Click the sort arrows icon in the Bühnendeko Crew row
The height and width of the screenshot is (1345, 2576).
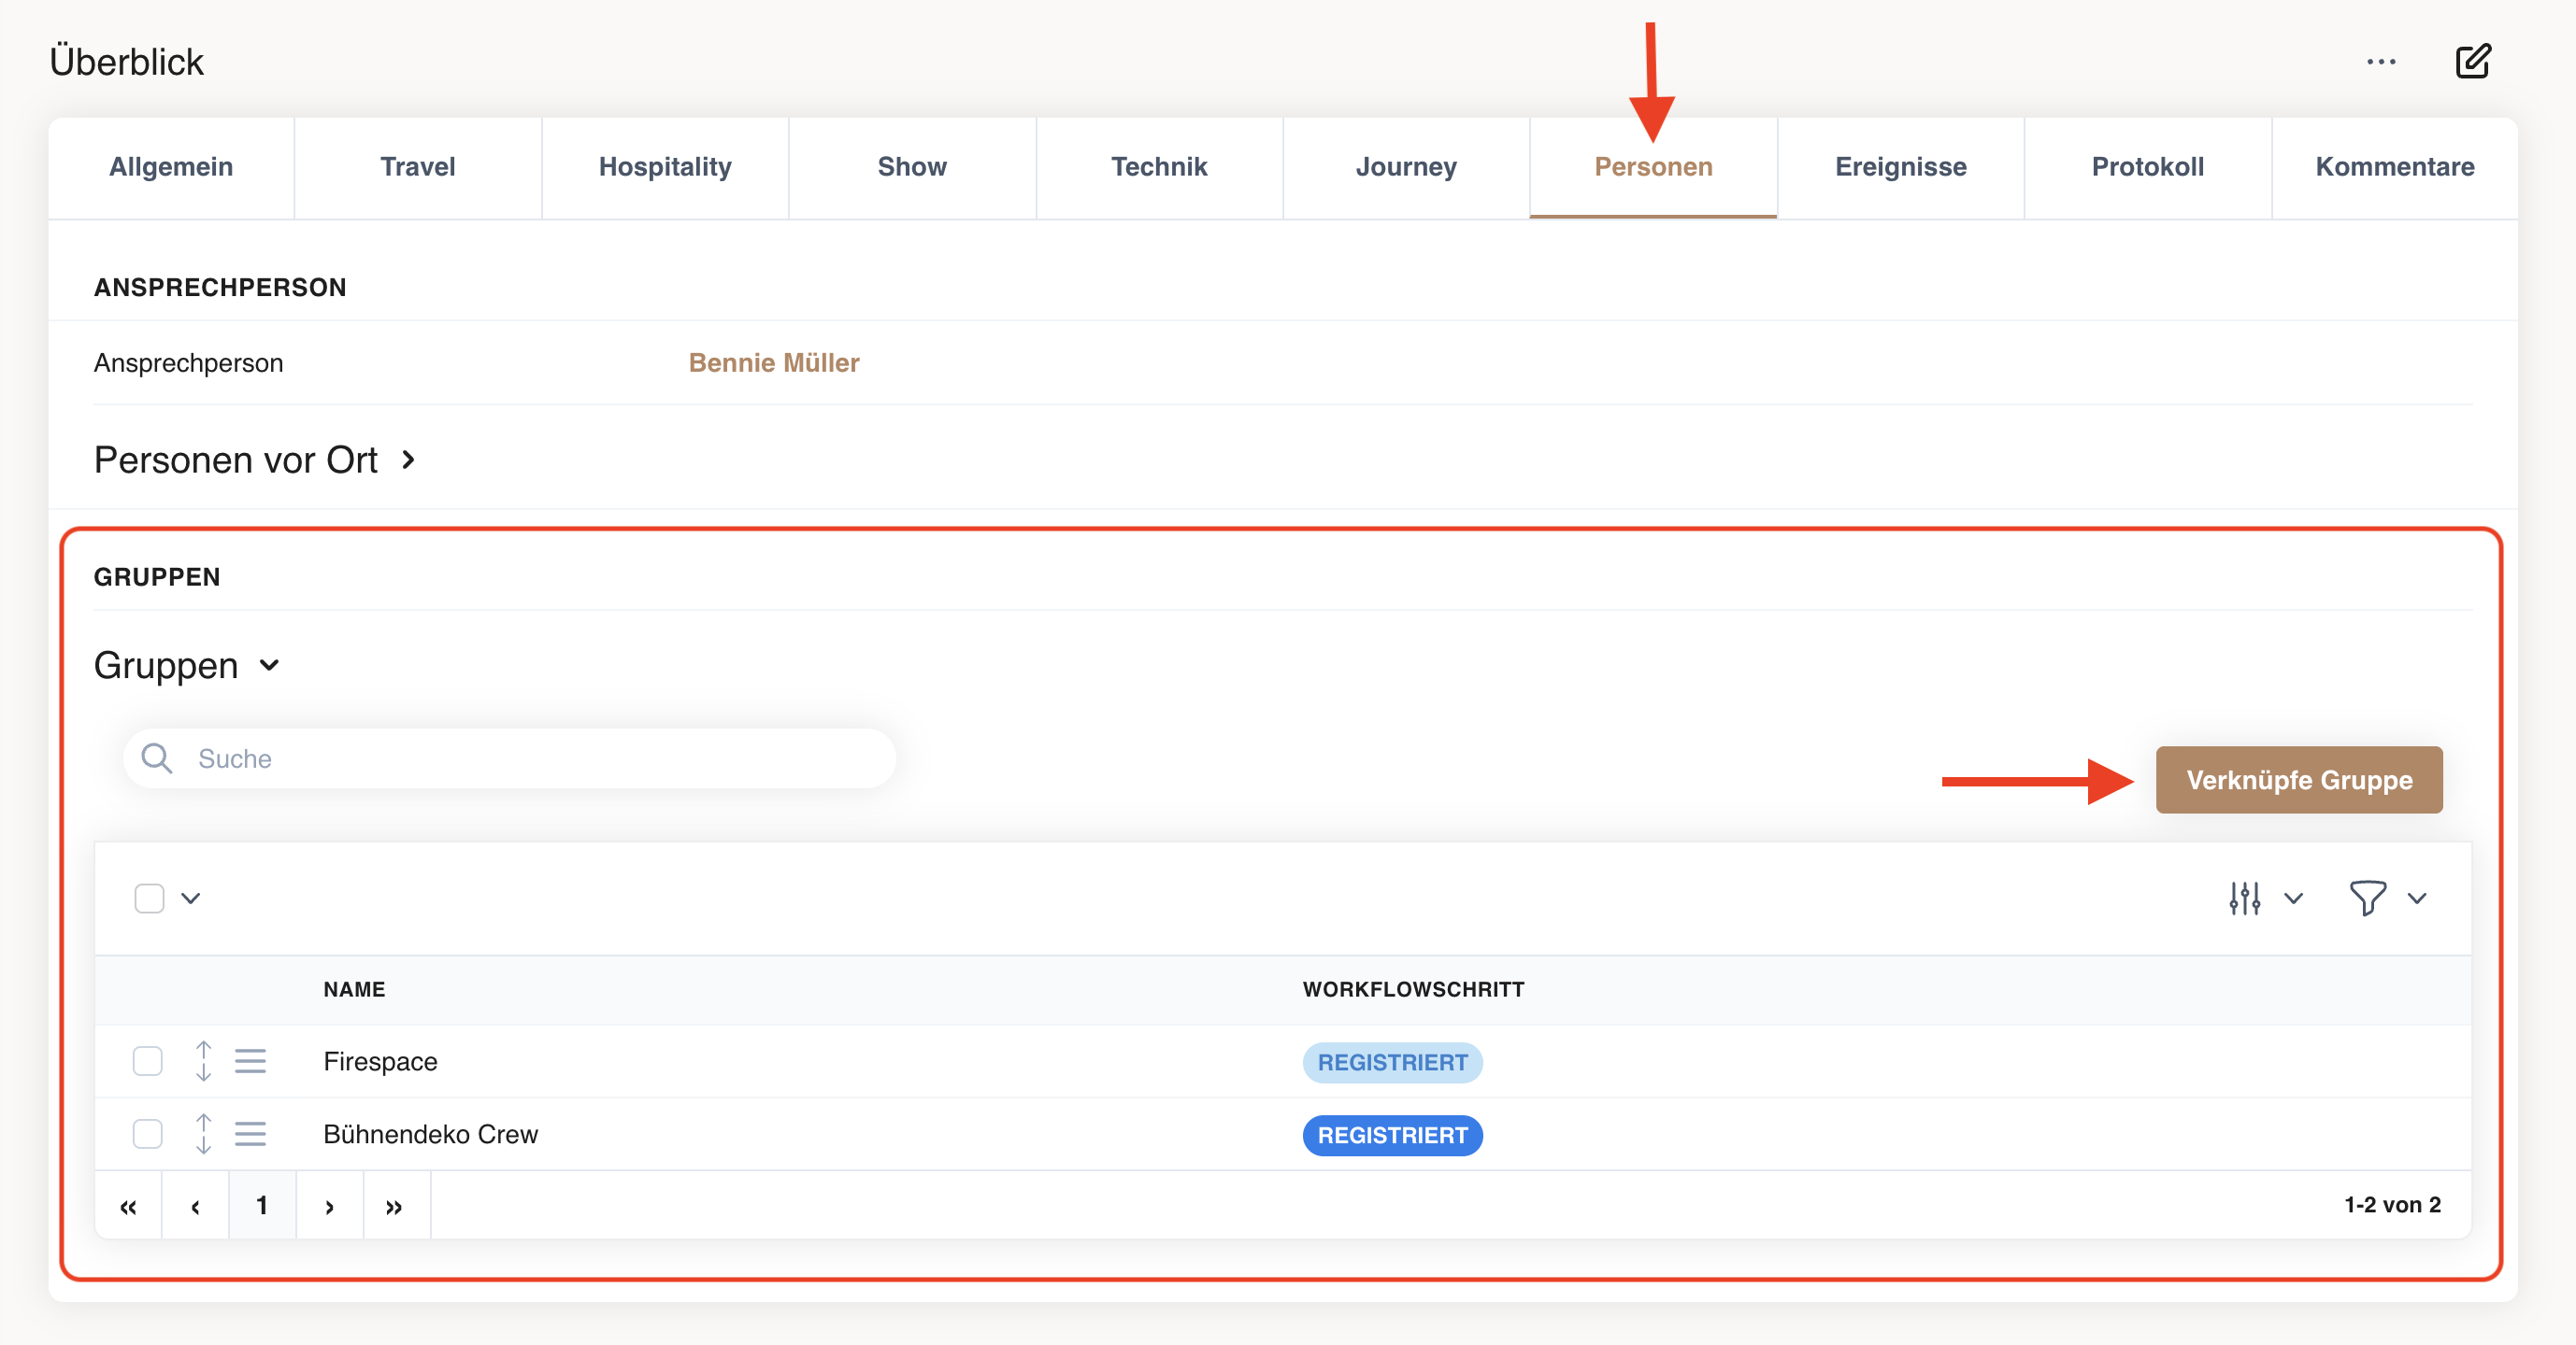click(x=203, y=1134)
